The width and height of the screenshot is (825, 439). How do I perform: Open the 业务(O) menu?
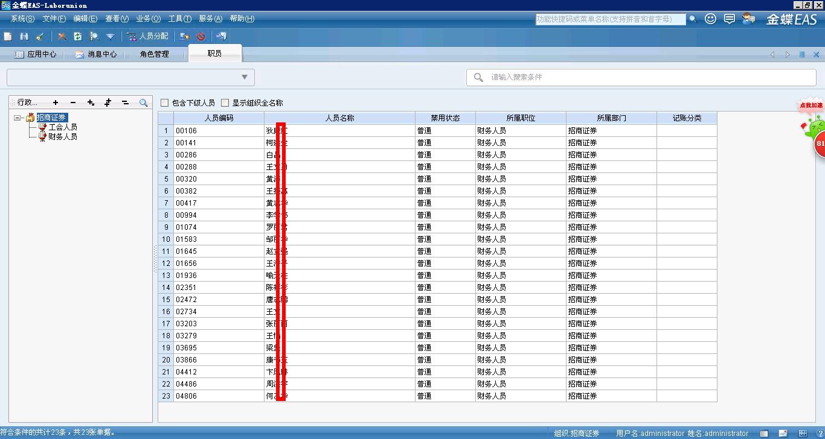tap(149, 19)
